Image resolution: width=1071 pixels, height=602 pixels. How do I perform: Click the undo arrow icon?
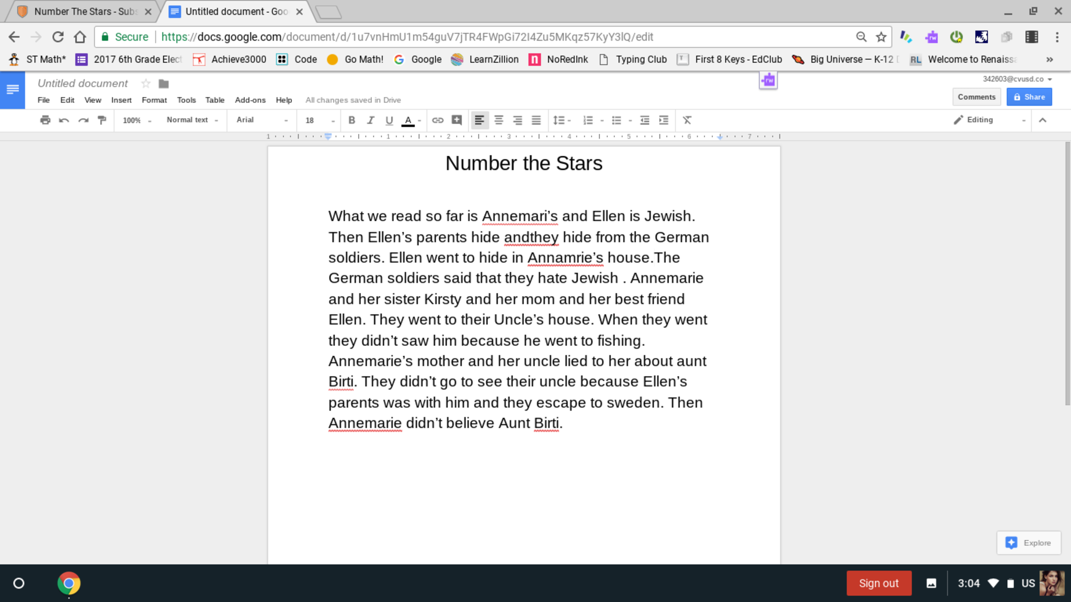pos(64,120)
